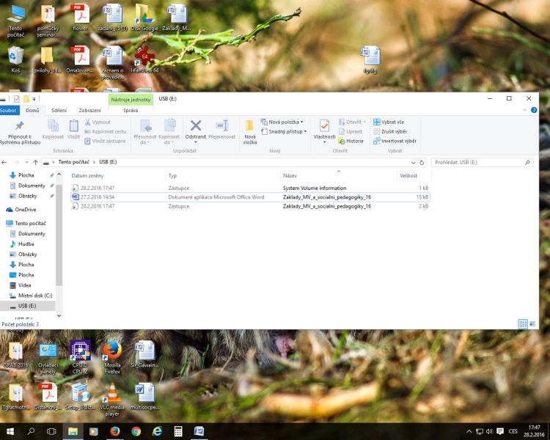Screen dimensions: 550x440
Task: Click Připnout k Rychlému přístupu pin icon
Action: [19, 126]
